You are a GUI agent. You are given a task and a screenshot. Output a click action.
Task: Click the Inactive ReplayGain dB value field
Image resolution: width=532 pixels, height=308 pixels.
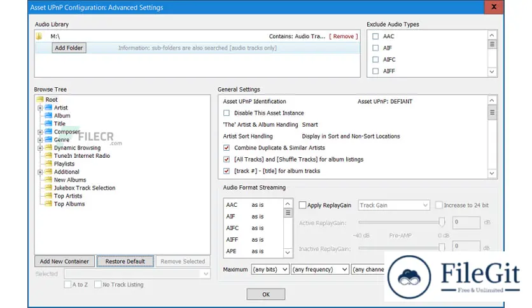tap(466, 246)
